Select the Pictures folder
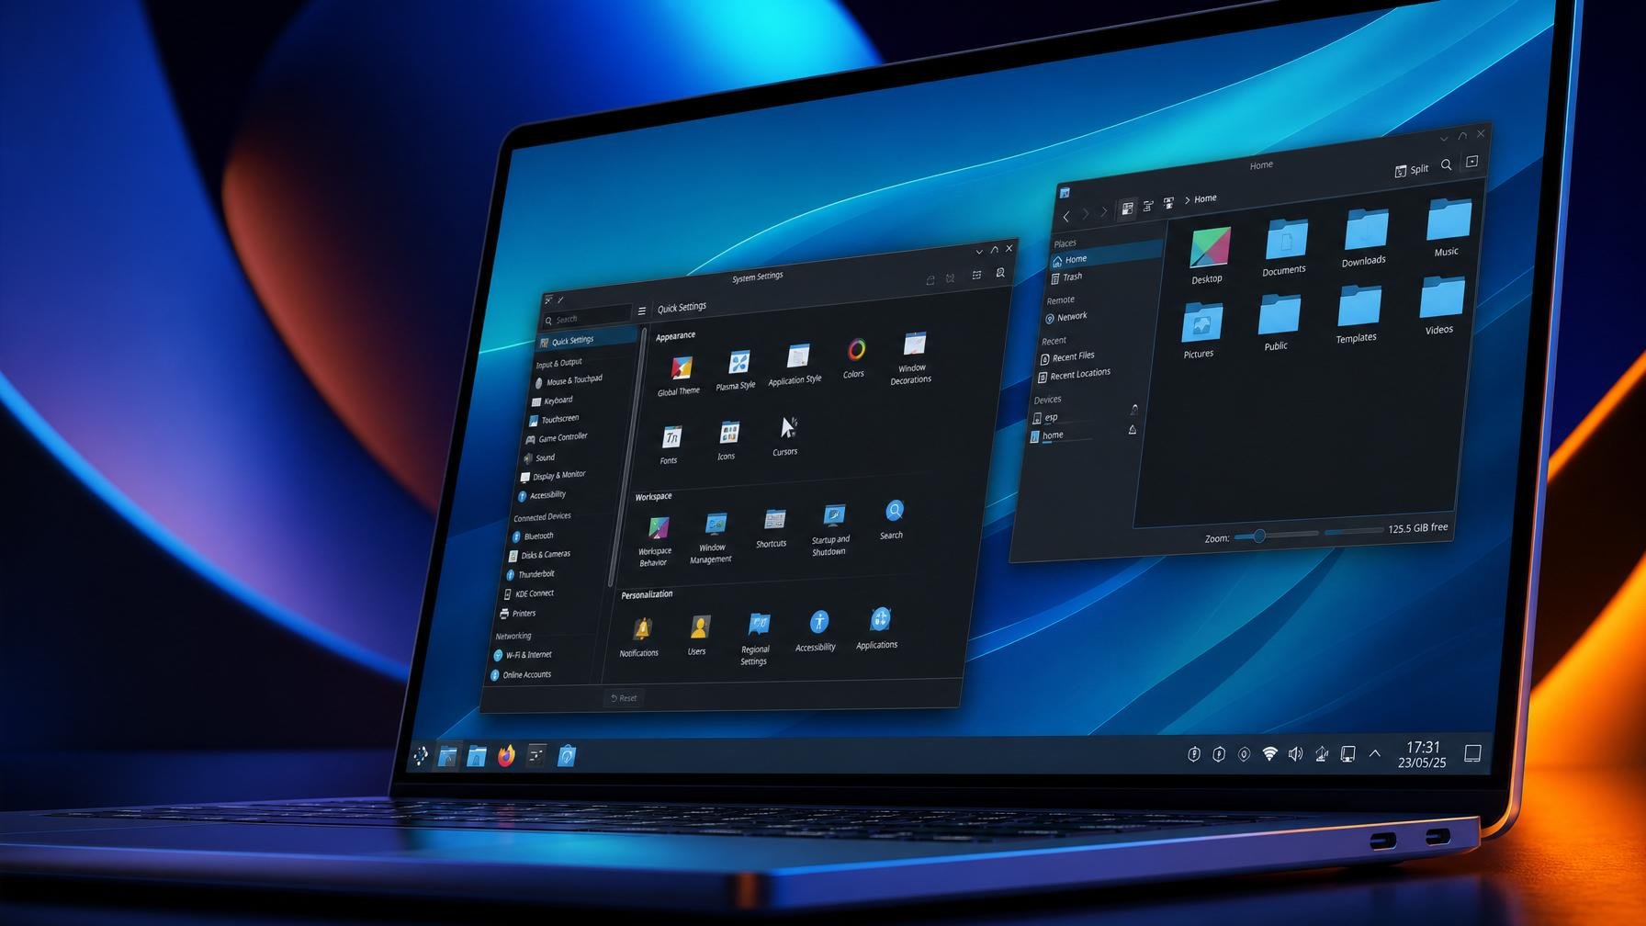1646x926 pixels. pyautogui.click(x=1201, y=331)
